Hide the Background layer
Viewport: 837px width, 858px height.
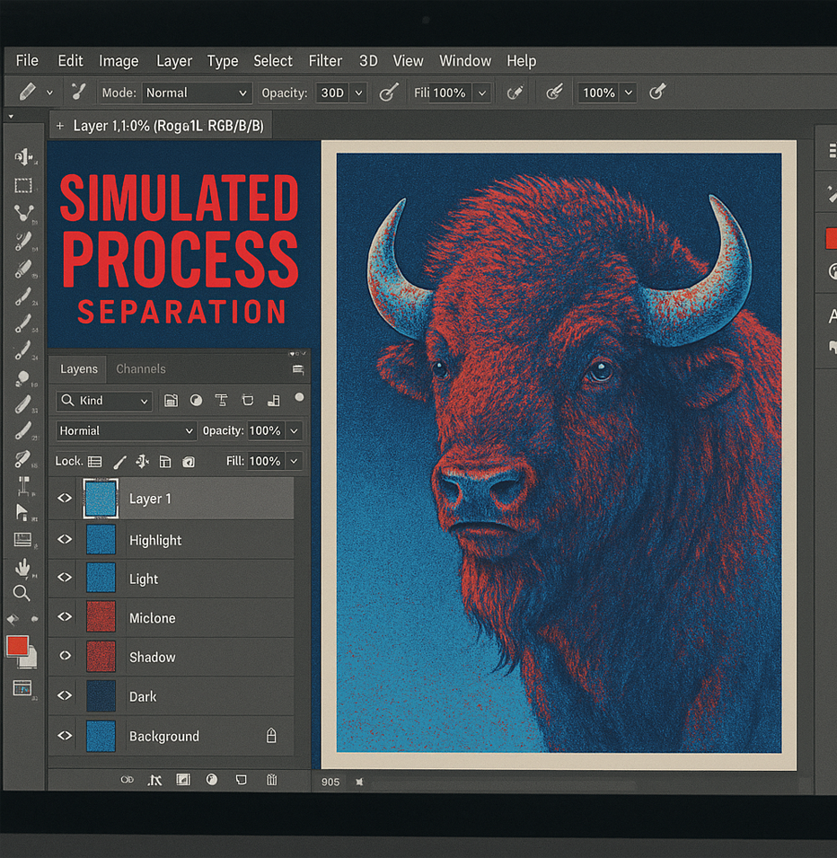click(x=64, y=735)
